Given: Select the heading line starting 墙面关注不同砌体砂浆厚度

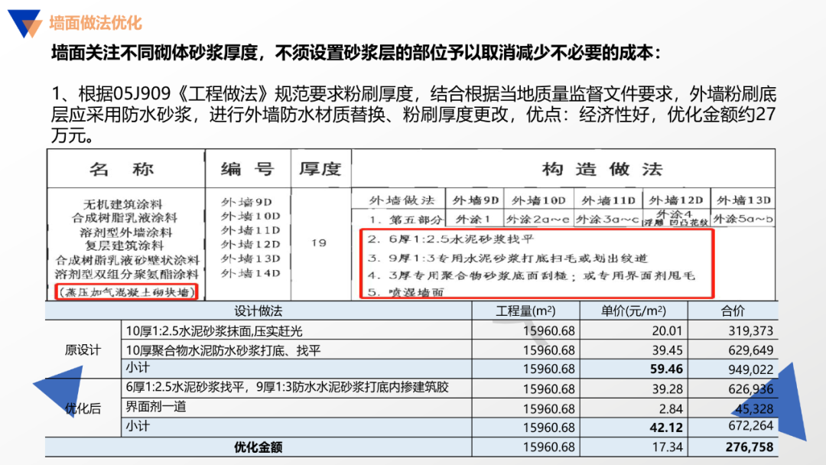Looking at the screenshot, I should pyautogui.click(x=356, y=53).
